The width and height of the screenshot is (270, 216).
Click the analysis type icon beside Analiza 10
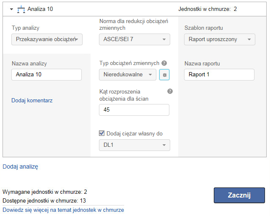(21, 9)
